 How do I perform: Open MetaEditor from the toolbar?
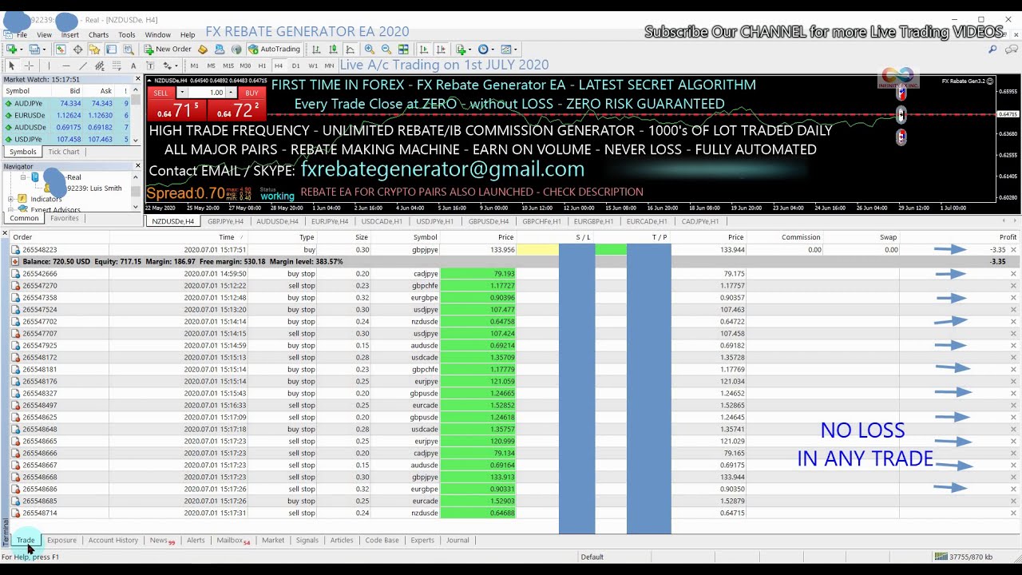click(202, 49)
